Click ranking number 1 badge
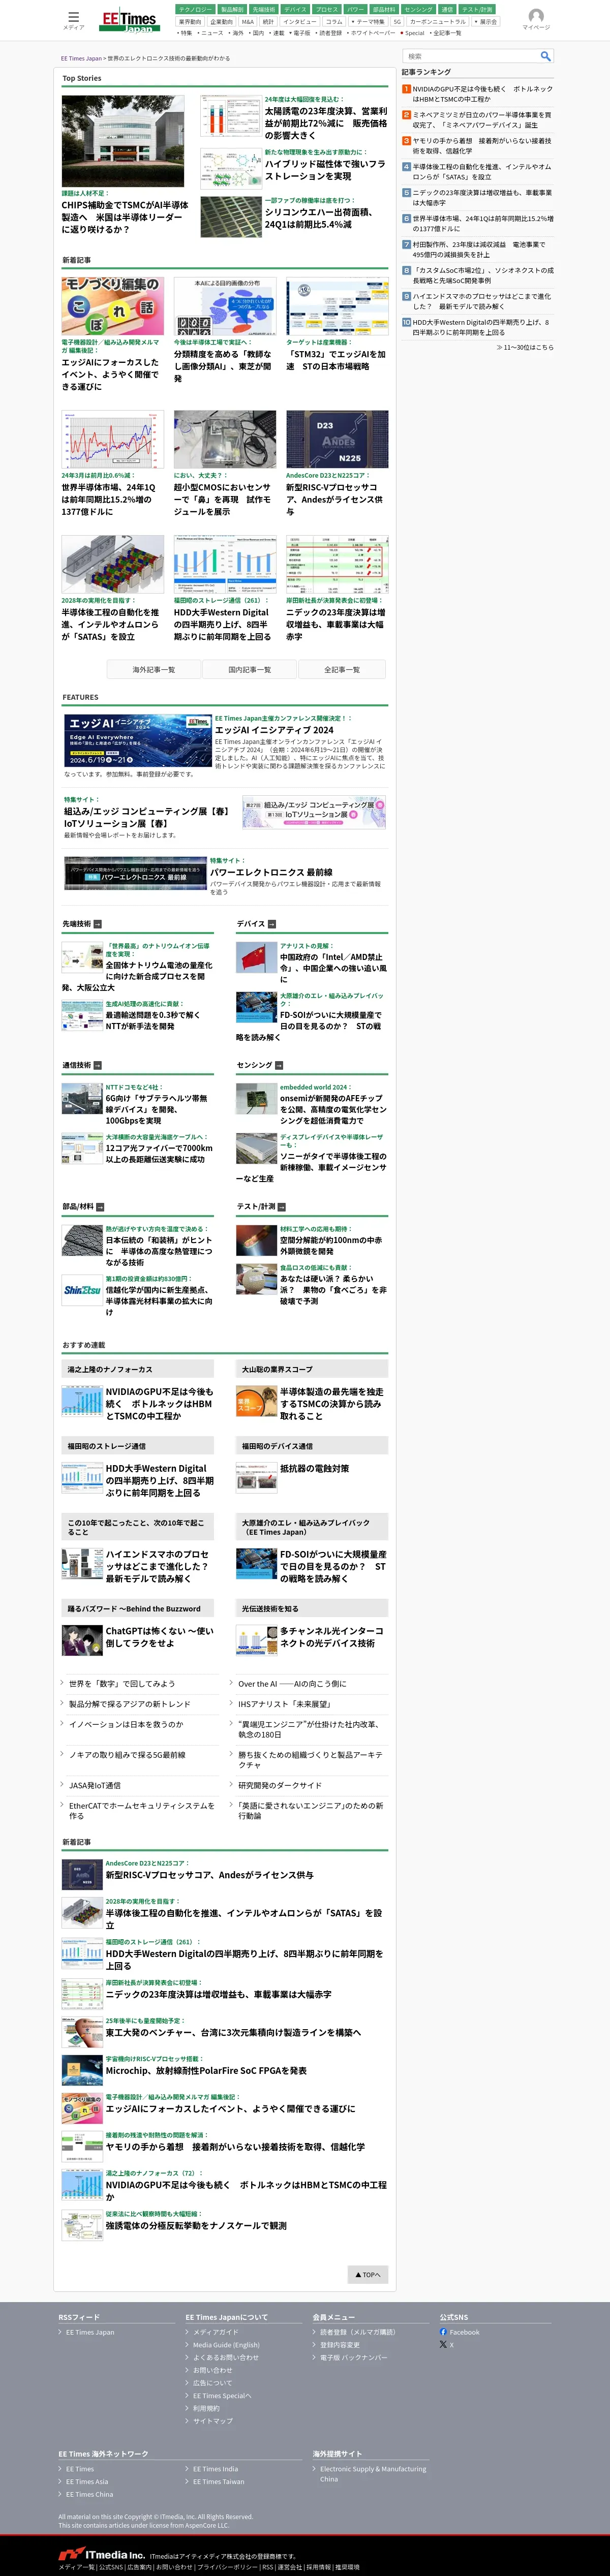 coord(406,89)
